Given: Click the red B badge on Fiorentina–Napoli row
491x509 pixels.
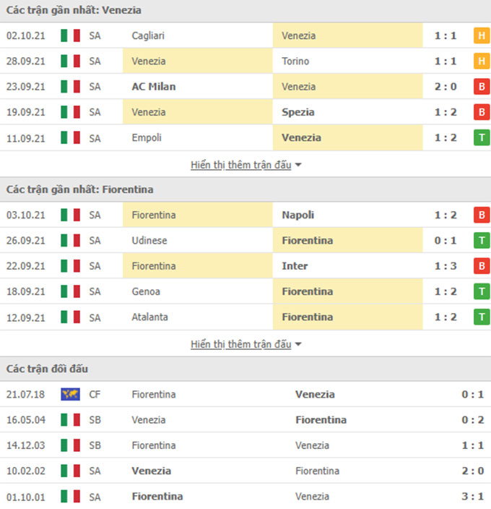Looking at the screenshot, I should [x=482, y=215].
